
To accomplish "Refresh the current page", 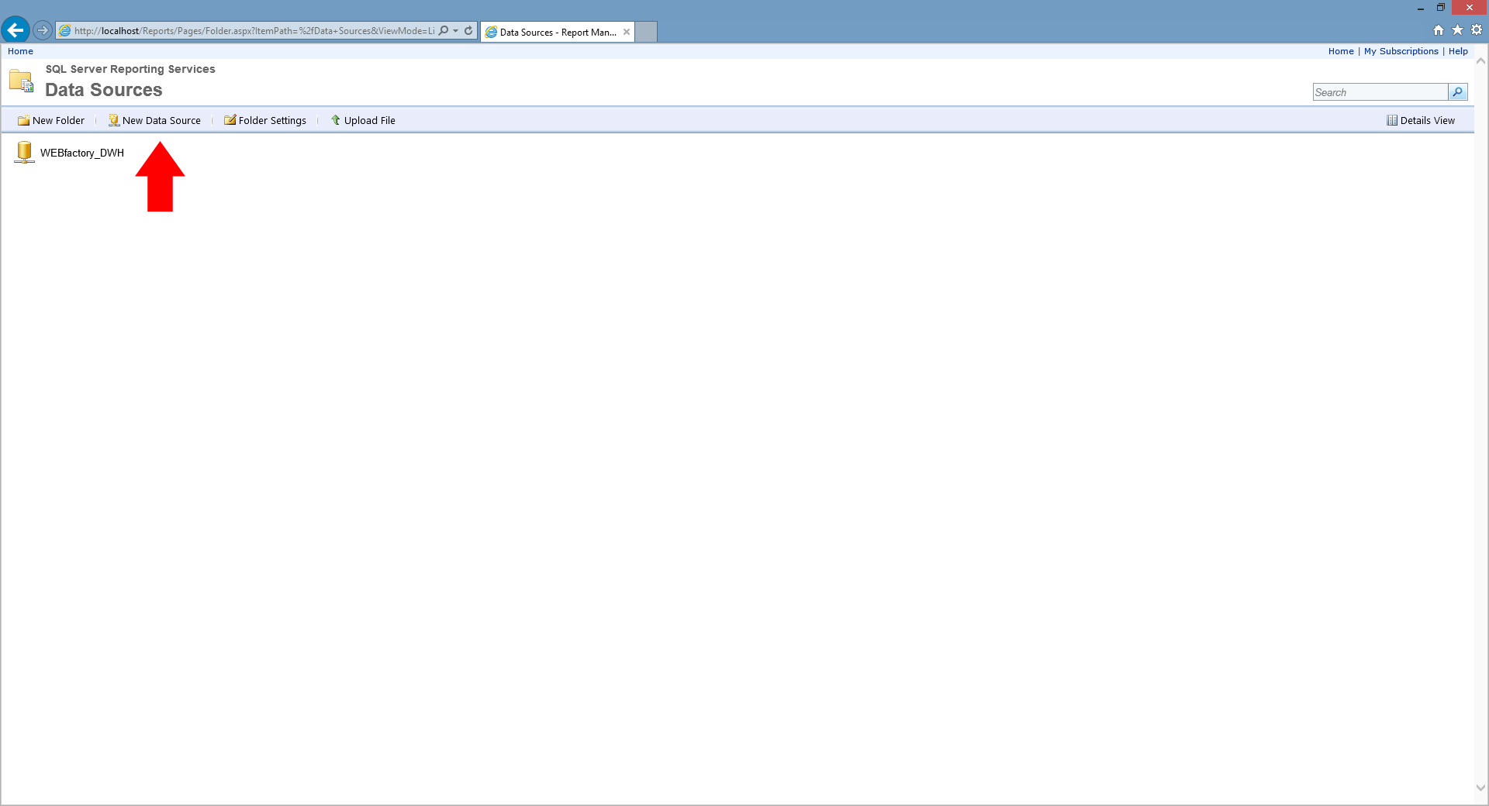I will [468, 31].
